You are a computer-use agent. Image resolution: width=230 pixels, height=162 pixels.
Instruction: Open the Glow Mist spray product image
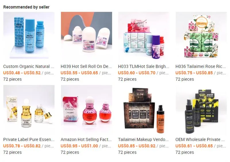(144, 110)
